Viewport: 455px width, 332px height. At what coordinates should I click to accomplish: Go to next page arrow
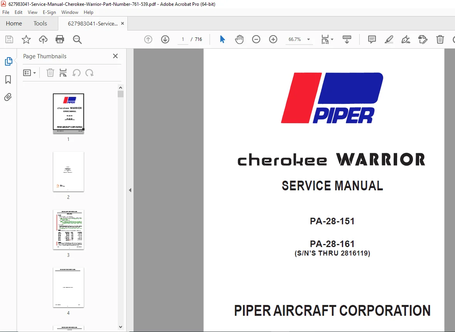[x=165, y=39]
